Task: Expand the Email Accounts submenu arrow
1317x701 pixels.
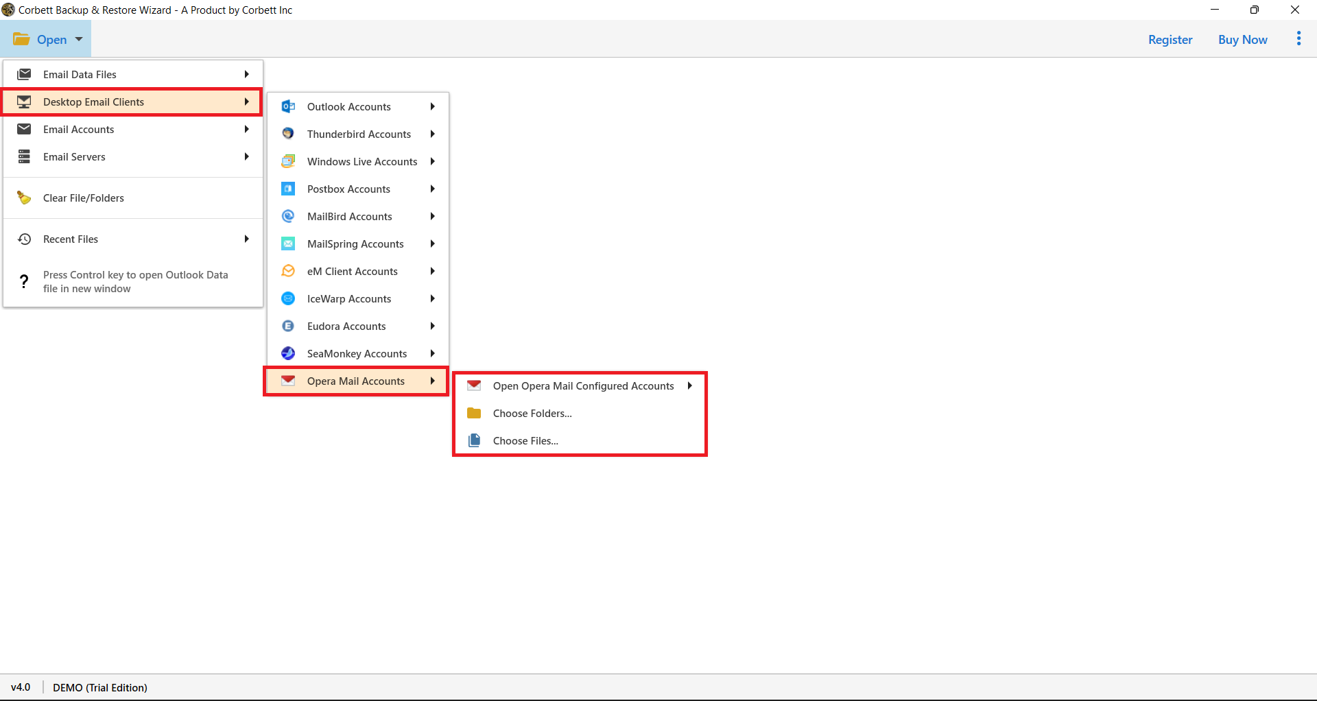Action: point(246,129)
